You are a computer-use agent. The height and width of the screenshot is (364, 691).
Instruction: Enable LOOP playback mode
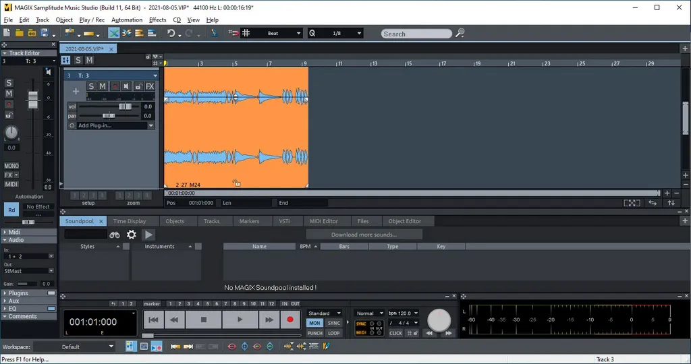[x=333, y=333]
